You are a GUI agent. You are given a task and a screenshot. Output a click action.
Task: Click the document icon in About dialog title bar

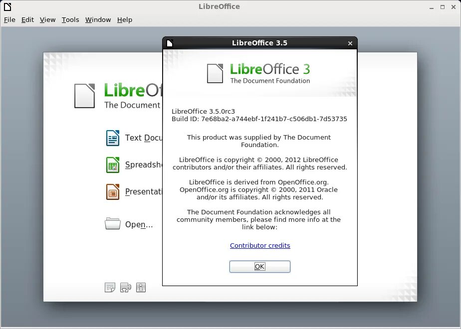(170, 43)
